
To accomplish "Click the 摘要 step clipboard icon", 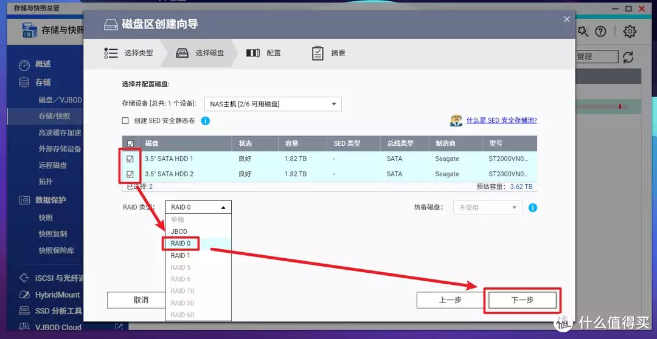I will pos(318,53).
